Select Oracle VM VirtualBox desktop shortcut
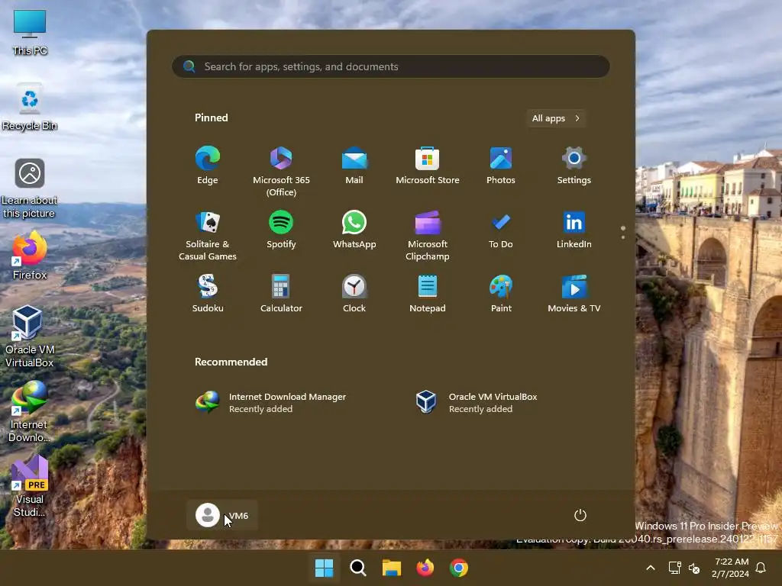This screenshot has width=782, height=586. coord(30,336)
